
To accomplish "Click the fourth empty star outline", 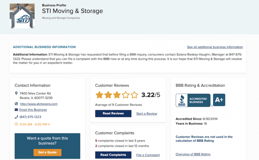I will pyautogui.click(x=125, y=95).
